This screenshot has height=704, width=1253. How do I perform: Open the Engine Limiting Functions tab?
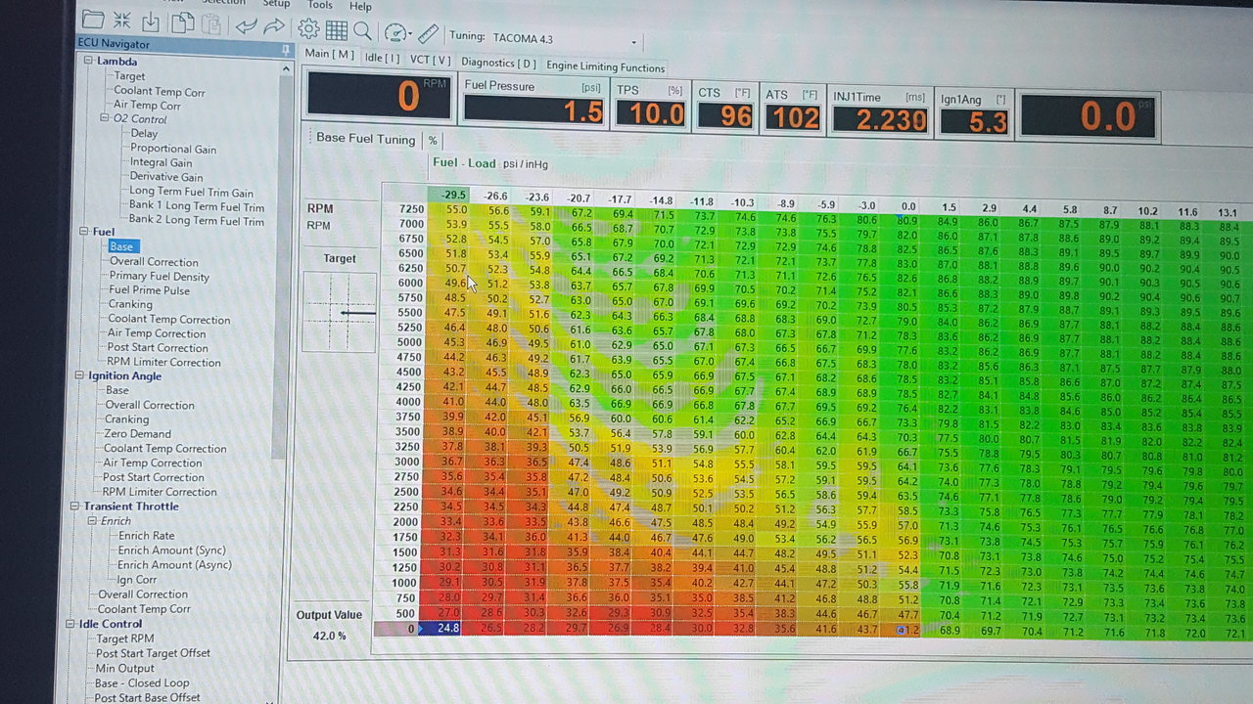[605, 66]
